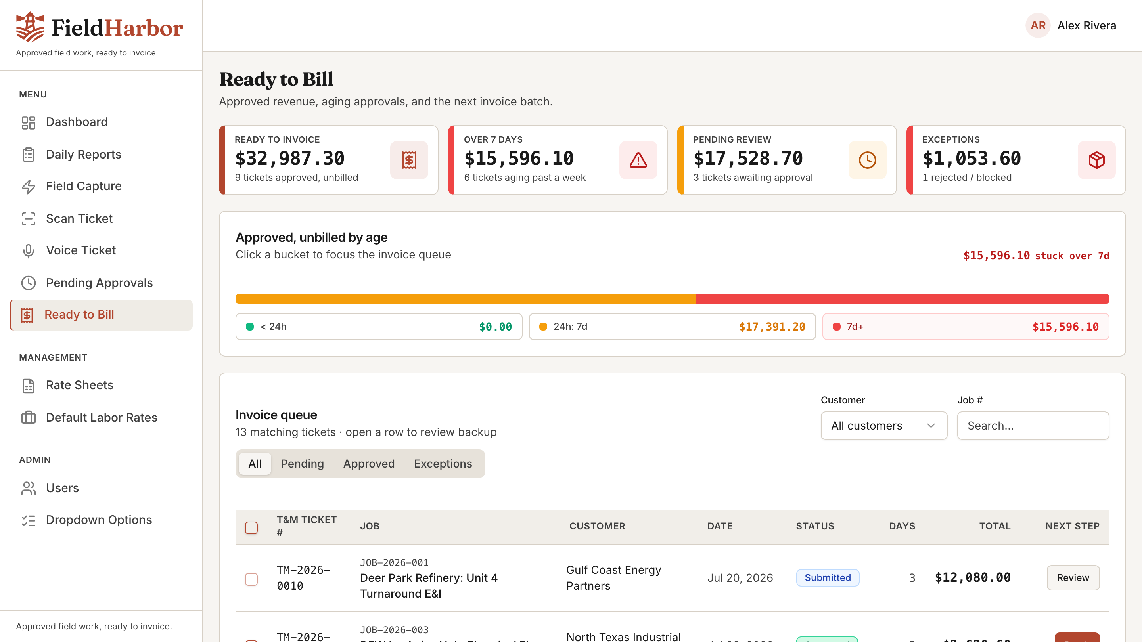Click the FieldHarbor lighthouse logo icon
Screen dimensions: 1142x642
(x=30, y=27)
